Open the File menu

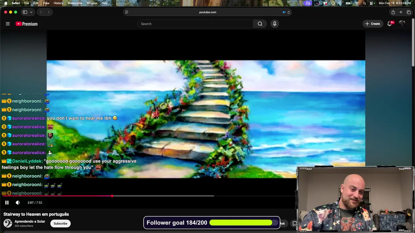point(27,3)
